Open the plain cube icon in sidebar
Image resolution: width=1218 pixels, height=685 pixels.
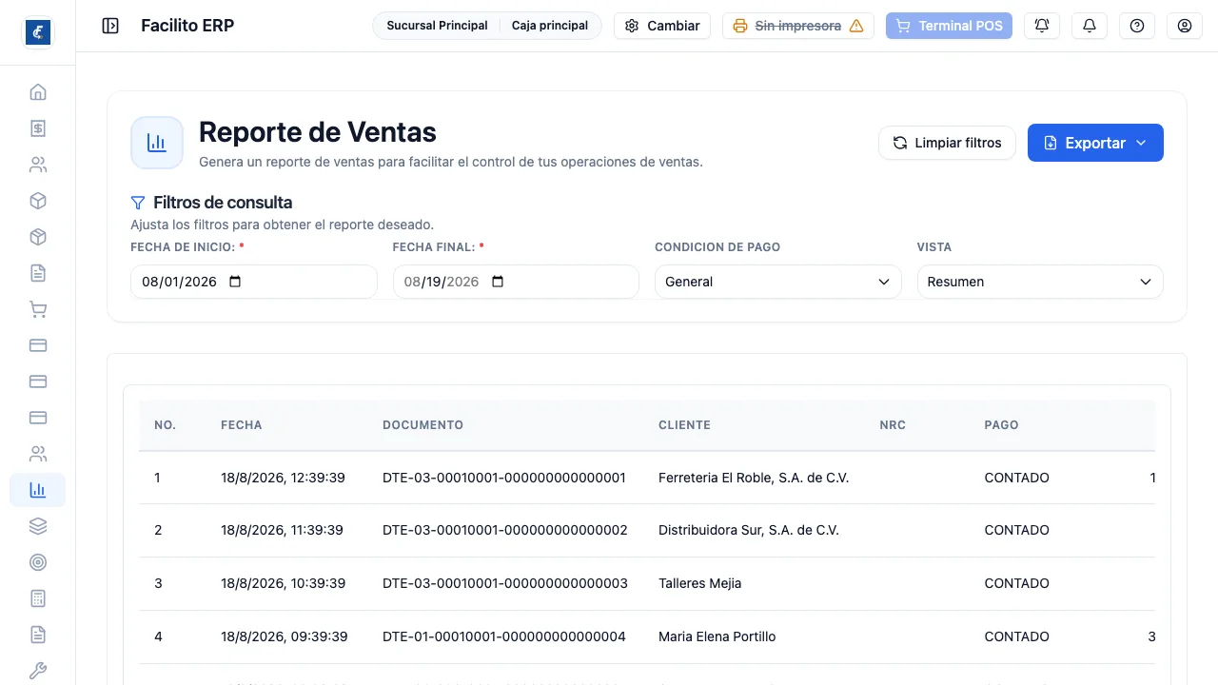[x=38, y=201]
